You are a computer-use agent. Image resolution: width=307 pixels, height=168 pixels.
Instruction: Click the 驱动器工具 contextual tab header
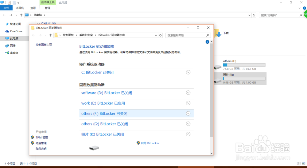48,2
